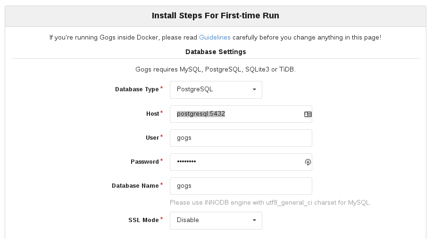433x239 pixels.
Task: Click the INNODB engine help text
Action: point(270,203)
